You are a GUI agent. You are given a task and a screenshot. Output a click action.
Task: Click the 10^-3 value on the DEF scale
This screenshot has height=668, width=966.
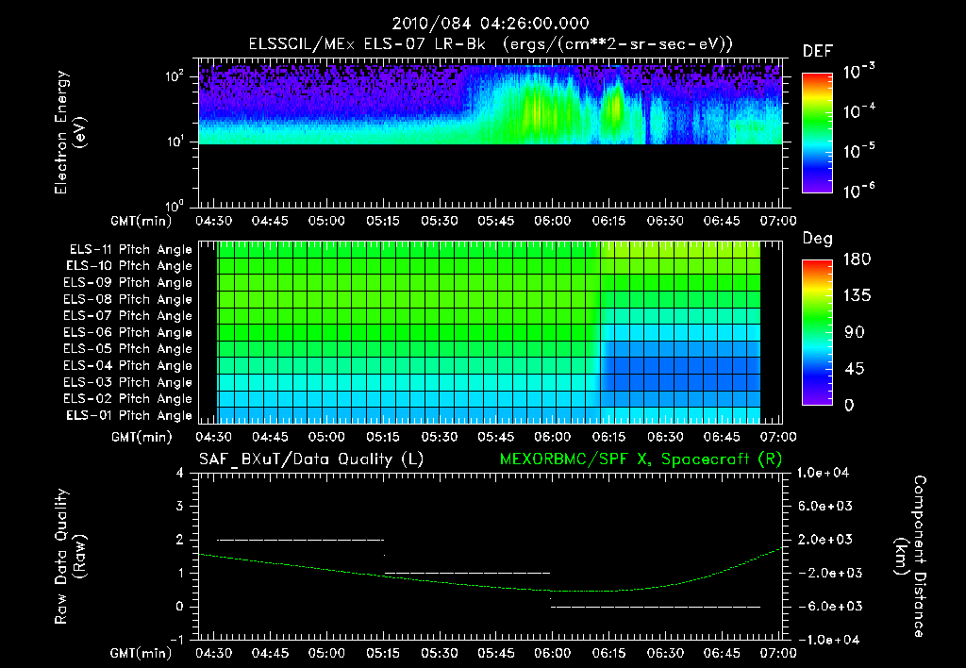(x=858, y=72)
